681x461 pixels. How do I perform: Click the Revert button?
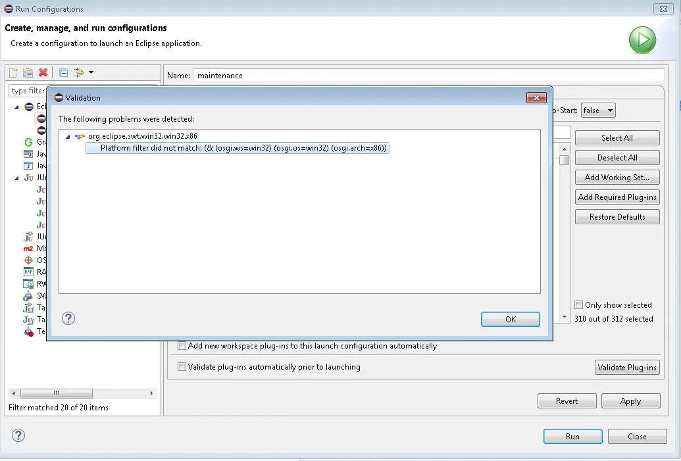567,401
